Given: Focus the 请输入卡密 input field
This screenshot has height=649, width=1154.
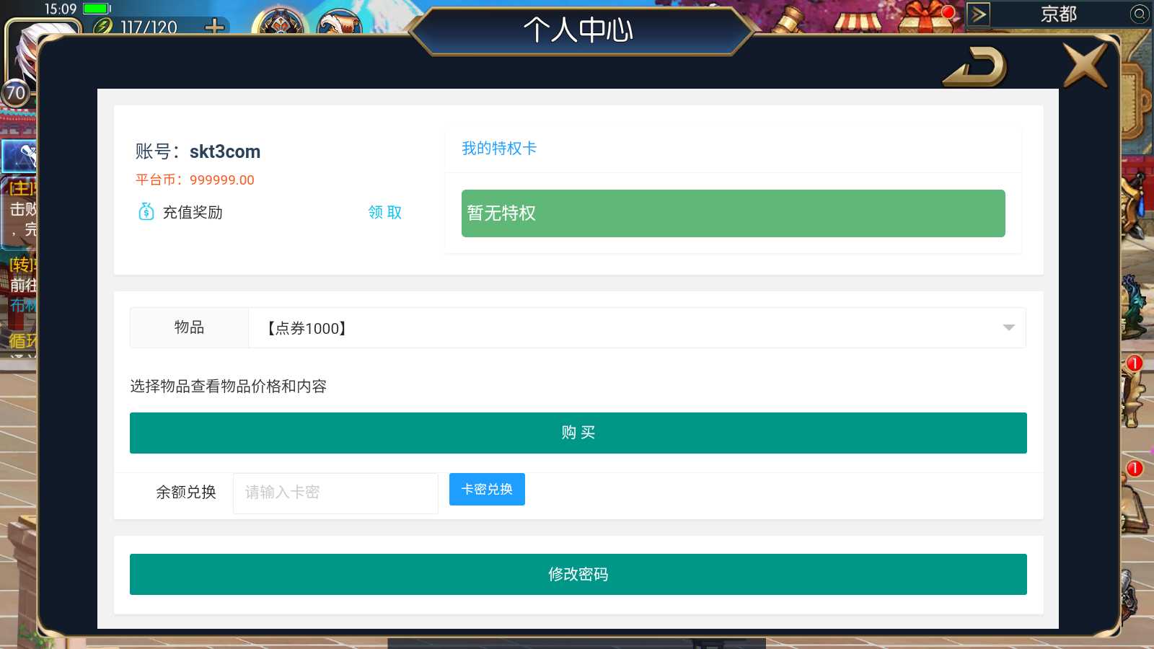Looking at the screenshot, I should coord(335,493).
